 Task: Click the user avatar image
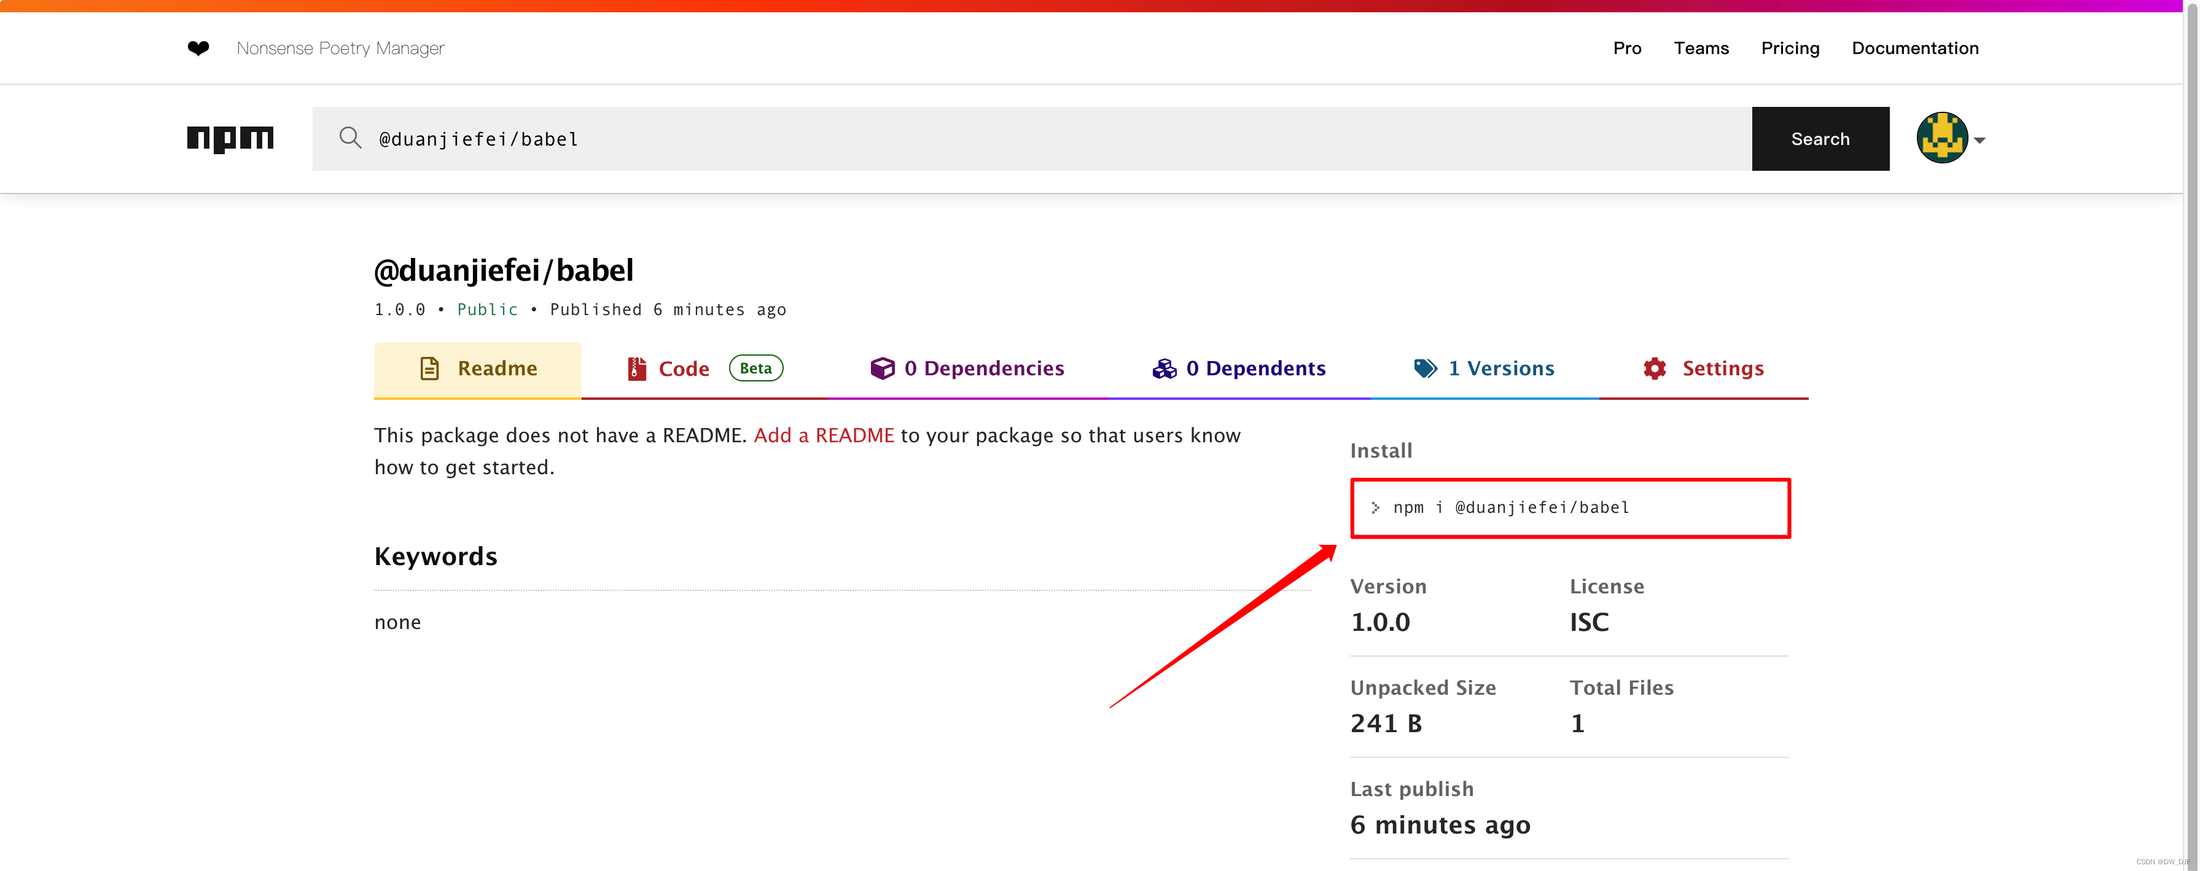click(x=1941, y=138)
